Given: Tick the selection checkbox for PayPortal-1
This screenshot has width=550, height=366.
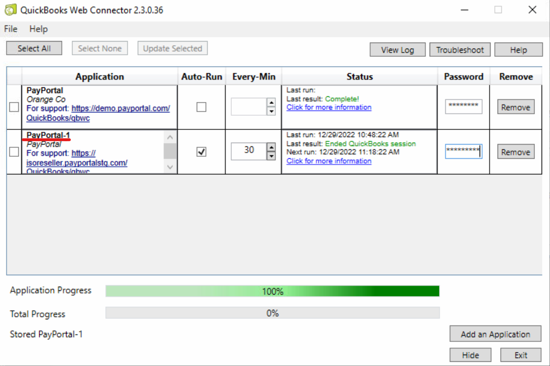Looking at the screenshot, I should coord(14,152).
